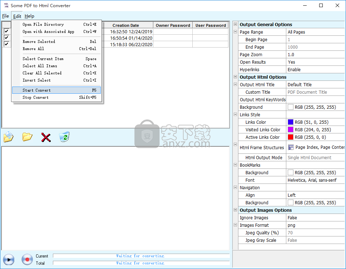Collapse the BookMarks group

236,165
